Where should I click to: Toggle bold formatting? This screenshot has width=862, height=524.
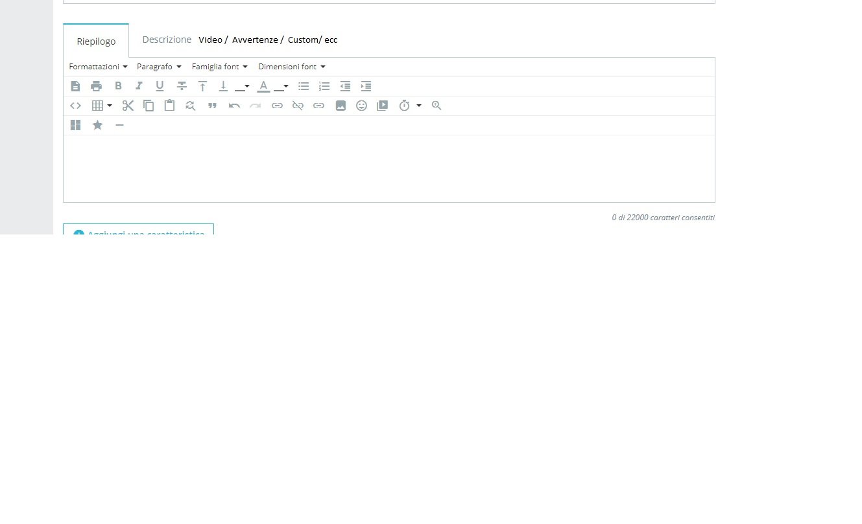click(x=118, y=86)
